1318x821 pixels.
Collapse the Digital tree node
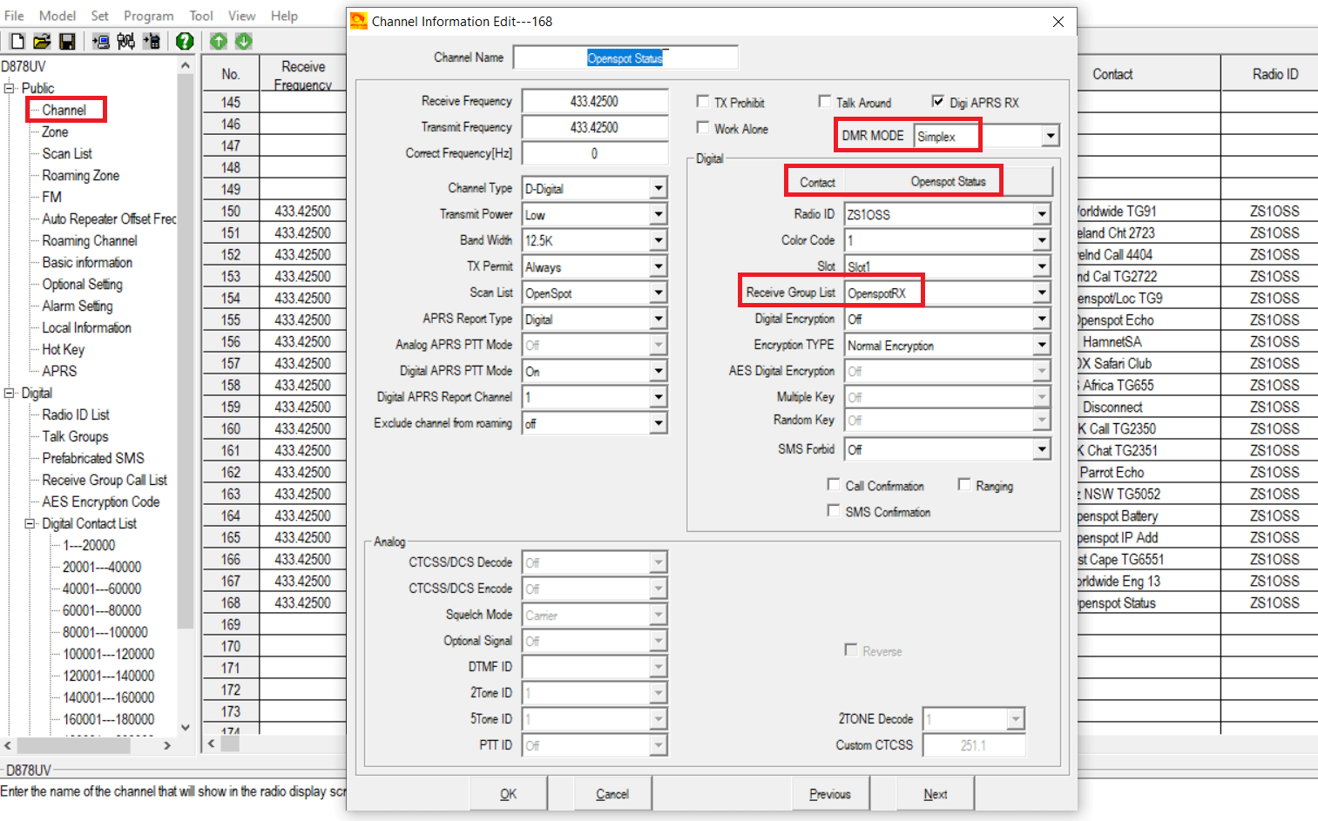[10, 393]
